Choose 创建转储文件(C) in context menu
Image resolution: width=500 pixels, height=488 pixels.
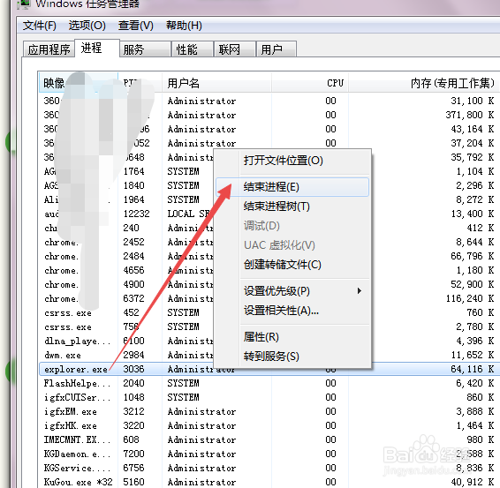(292, 265)
